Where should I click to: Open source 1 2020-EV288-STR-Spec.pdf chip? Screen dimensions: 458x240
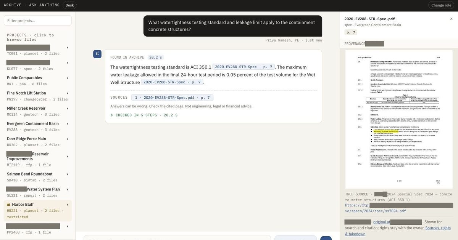point(172,98)
